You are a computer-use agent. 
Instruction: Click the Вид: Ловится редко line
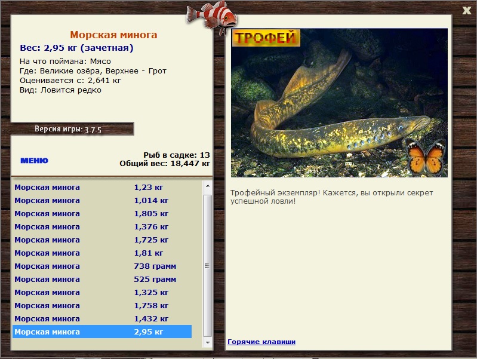60,90
